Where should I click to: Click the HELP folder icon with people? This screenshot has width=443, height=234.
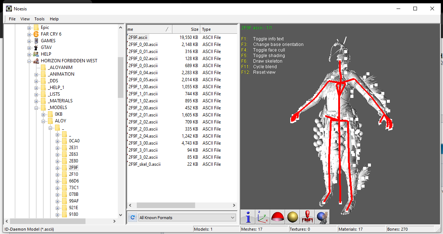click(x=36, y=54)
